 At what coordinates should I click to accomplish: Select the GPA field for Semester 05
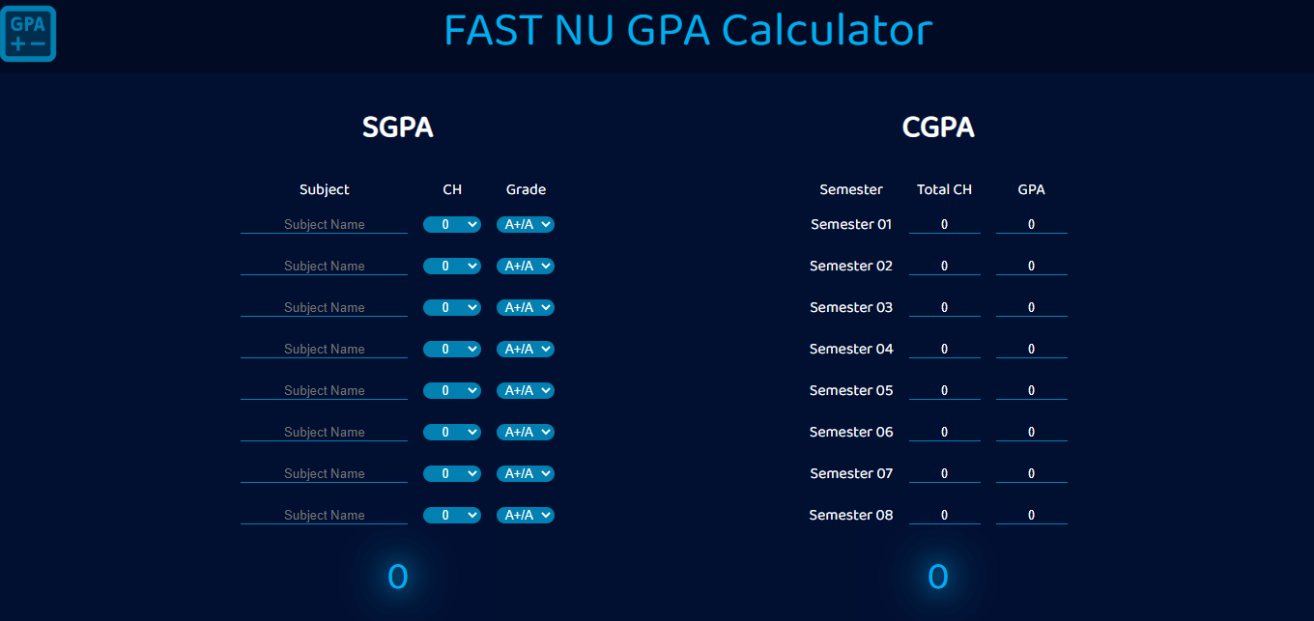[x=1031, y=390]
